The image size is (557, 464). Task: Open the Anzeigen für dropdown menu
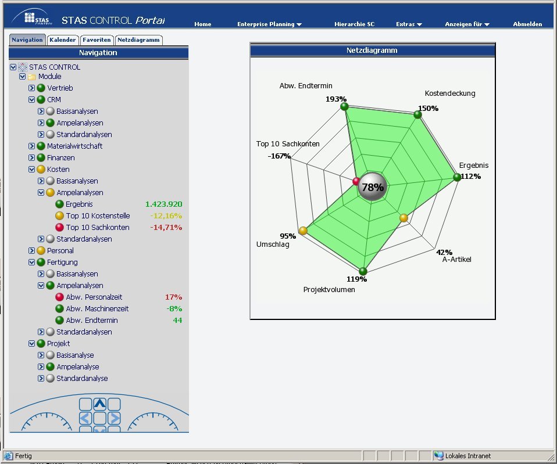[467, 24]
